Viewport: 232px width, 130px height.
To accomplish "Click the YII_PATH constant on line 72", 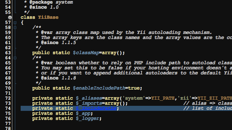I will tap(163, 98).
